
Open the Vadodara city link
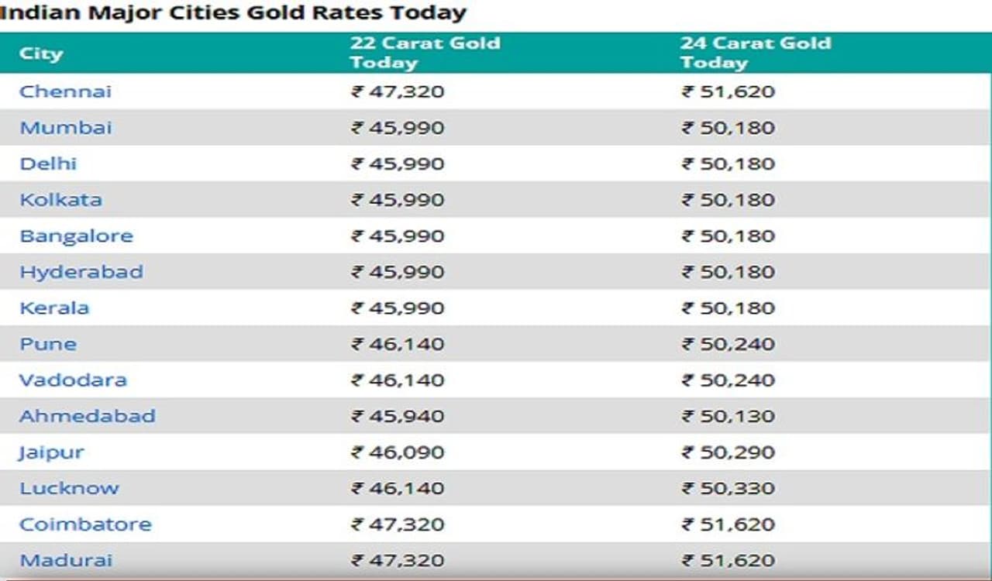point(73,380)
